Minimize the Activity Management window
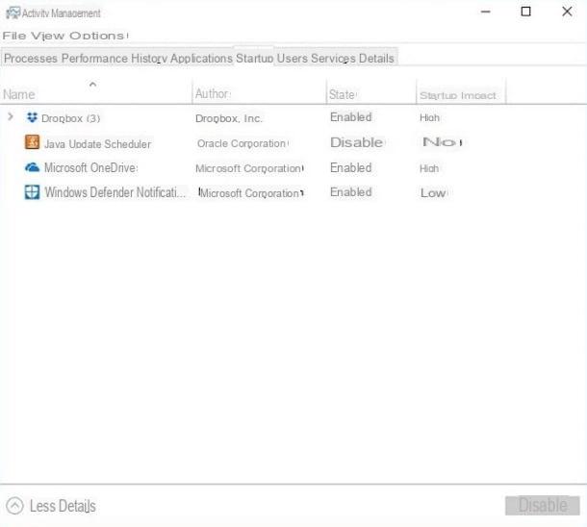Screen dimensions: 587x527 (x=486, y=12)
